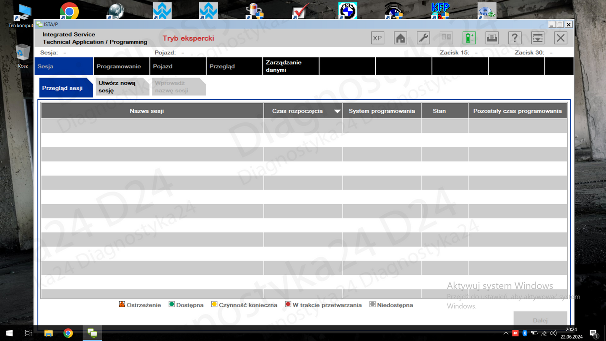Click the XP expert mode icon

pos(377,38)
